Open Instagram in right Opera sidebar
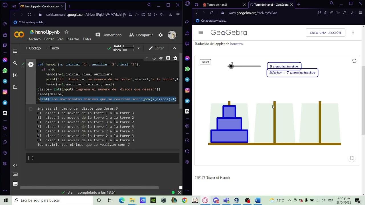Viewport: 365px width, 205px height. (187, 90)
